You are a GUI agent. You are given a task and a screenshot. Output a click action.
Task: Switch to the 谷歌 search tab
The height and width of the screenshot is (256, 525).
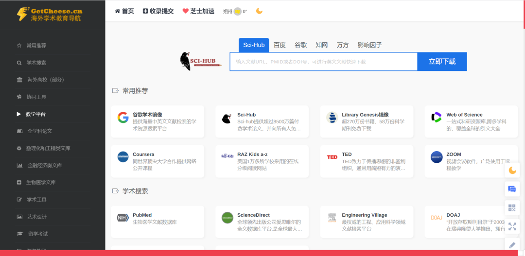(301, 45)
